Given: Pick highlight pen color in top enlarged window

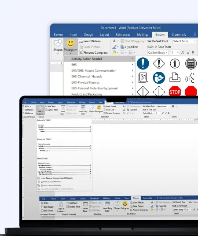Looking at the screenshot, I should [x=115, y=47].
